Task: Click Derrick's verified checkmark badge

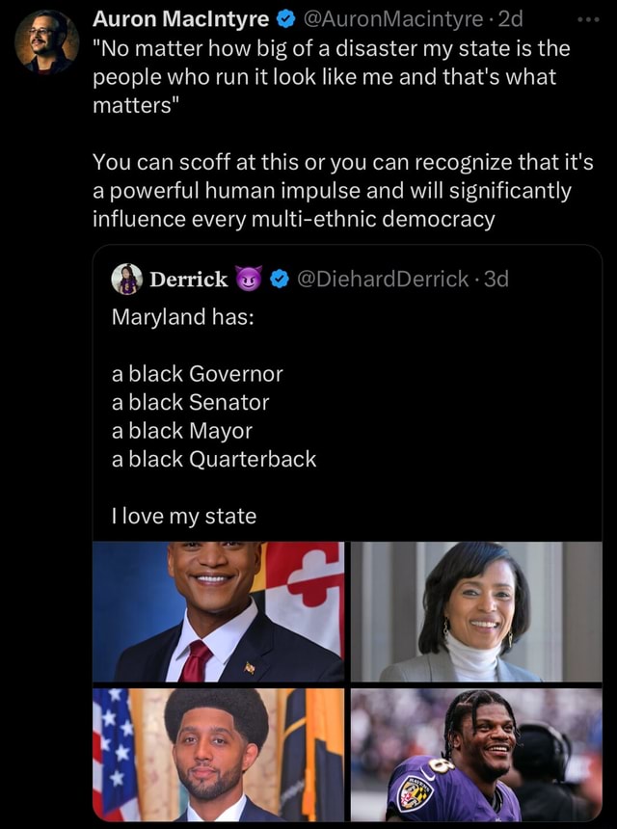Action: pos(279,281)
